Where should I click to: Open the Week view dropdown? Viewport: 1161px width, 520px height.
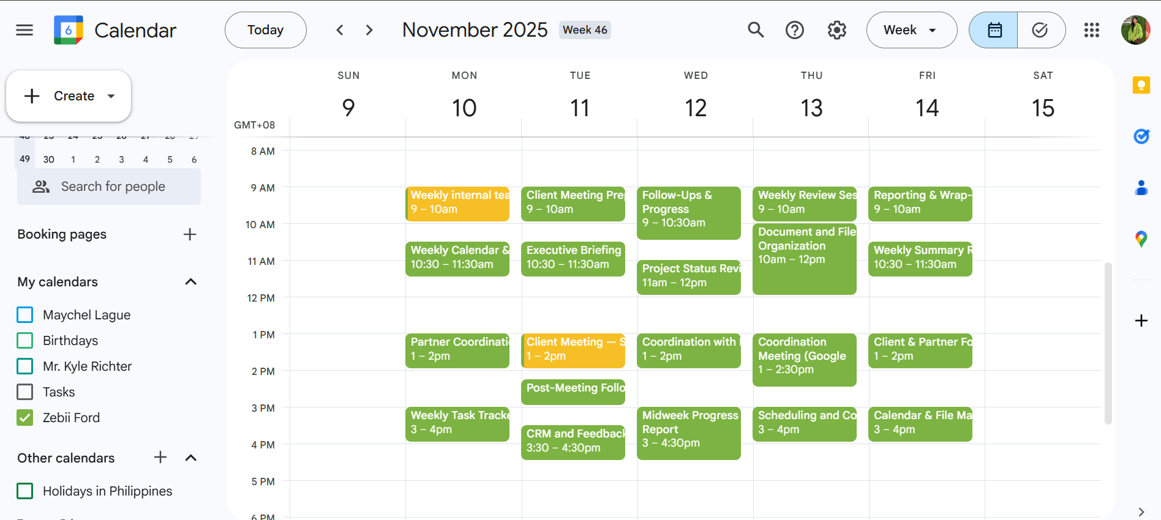(x=911, y=30)
